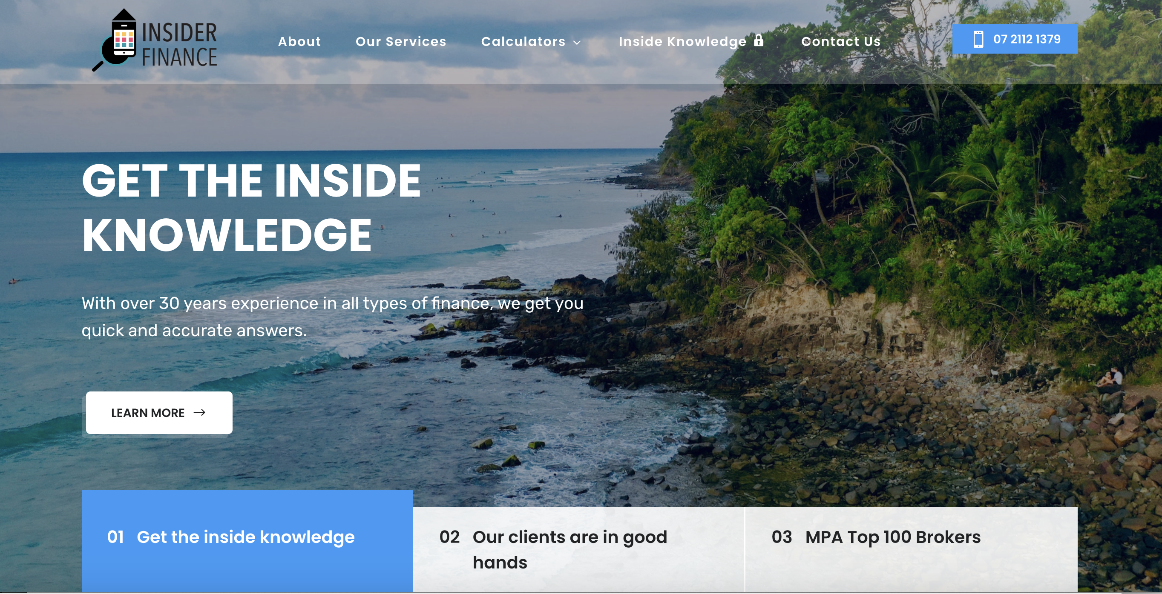Click the arrow icon on Learn More

pos(199,412)
